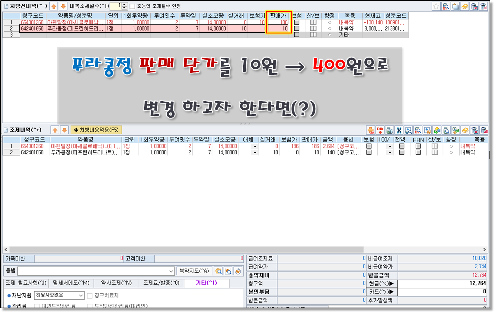Check 보험 box for 푸라콩정 in 조제내역
The height and width of the screenshot is (313, 495).
[x=369, y=152]
